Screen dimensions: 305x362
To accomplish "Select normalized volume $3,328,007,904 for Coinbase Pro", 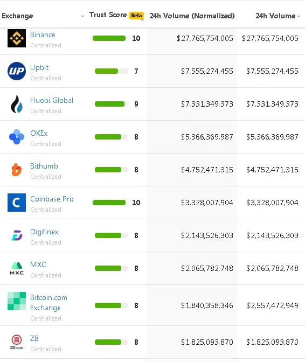I will (x=207, y=203).
